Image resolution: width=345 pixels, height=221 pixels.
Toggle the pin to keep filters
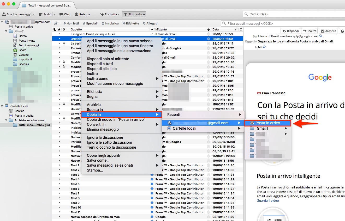56,23
